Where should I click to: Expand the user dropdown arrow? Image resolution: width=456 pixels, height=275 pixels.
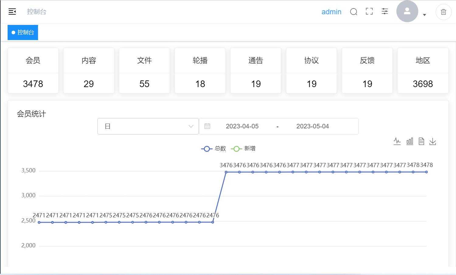pyautogui.click(x=424, y=15)
